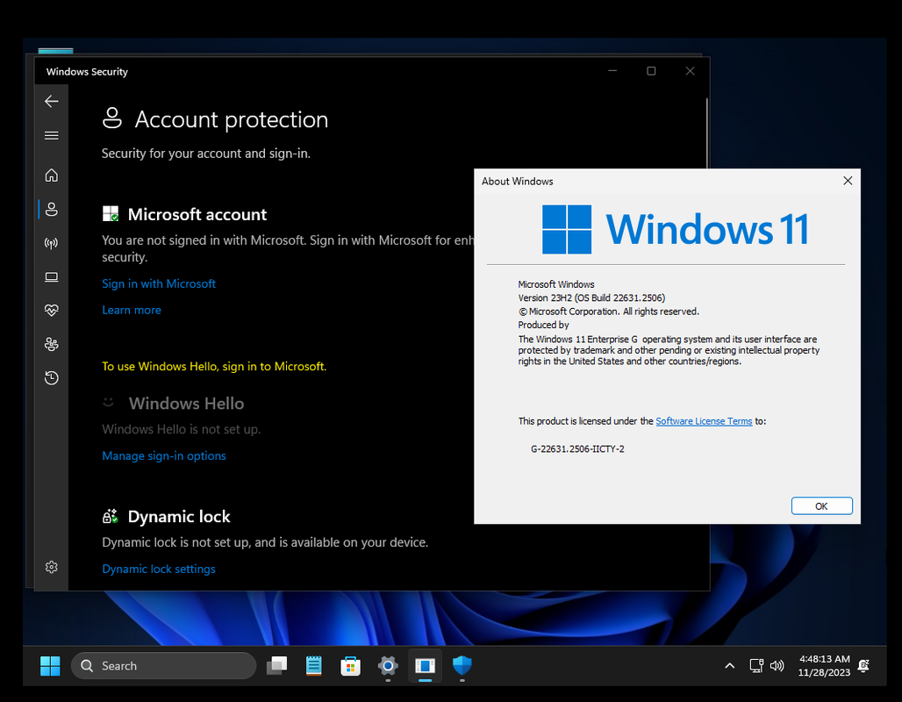This screenshot has height=702, width=902.
Task: Minimize the Windows Security window
Action: [x=612, y=71]
